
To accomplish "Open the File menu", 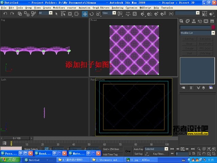I will coord(4,8).
